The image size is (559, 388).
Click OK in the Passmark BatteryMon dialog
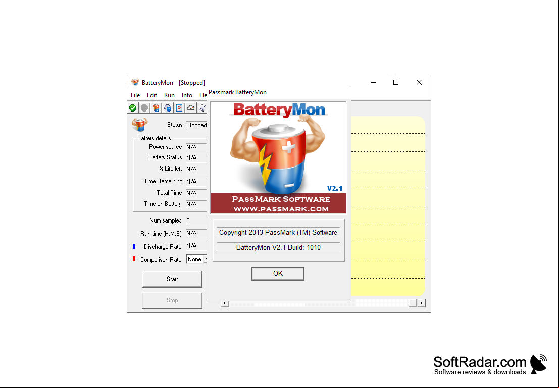pyautogui.click(x=278, y=273)
